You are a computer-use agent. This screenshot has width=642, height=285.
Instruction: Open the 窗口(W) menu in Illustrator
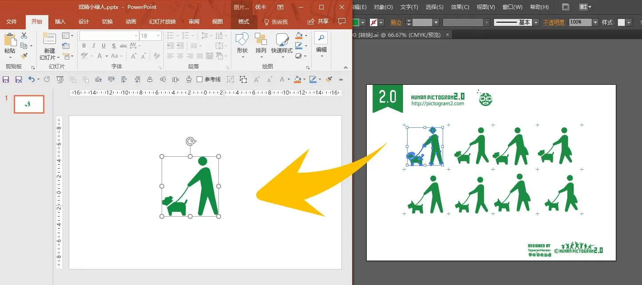click(x=512, y=7)
